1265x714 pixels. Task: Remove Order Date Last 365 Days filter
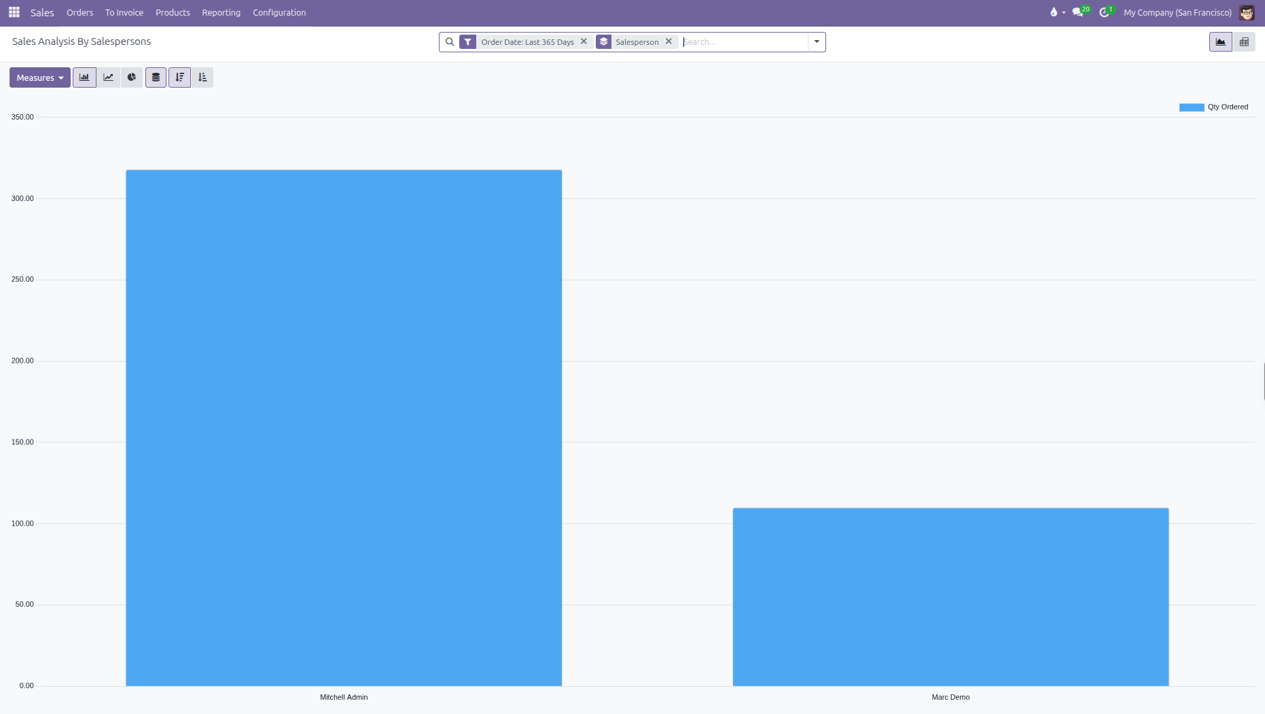(x=584, y=41)
